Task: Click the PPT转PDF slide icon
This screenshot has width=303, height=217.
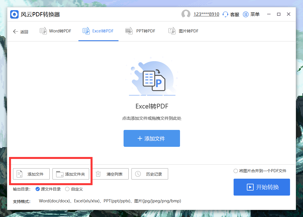Action: tap(129, 31)
